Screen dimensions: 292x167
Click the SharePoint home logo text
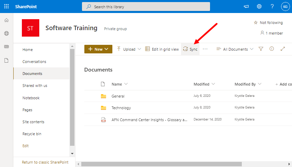(x=26, y=7)
